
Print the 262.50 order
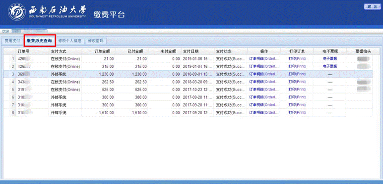coord(297,82)
